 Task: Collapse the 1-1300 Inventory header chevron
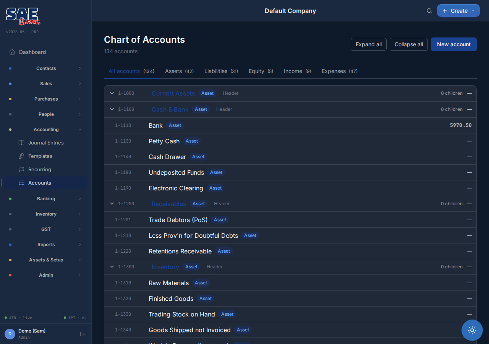112,267
